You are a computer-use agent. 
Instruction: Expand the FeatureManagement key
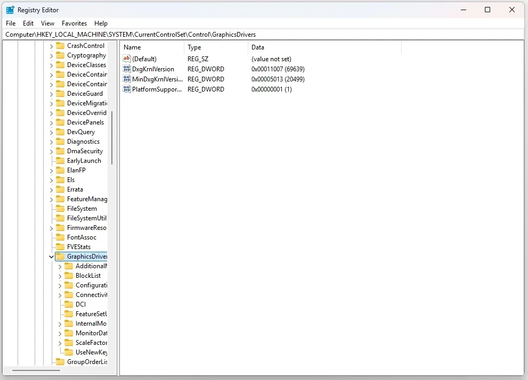(x=51, y=199)
